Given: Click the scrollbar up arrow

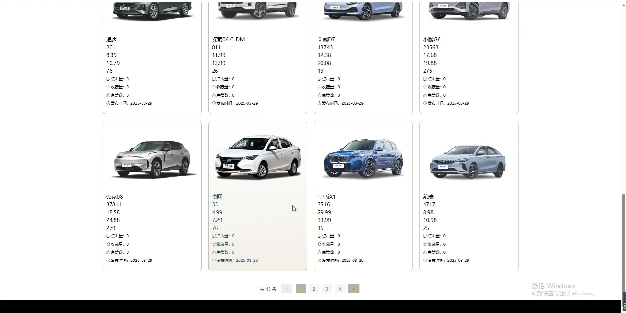Looking at the screenshot, I should 624,5.
